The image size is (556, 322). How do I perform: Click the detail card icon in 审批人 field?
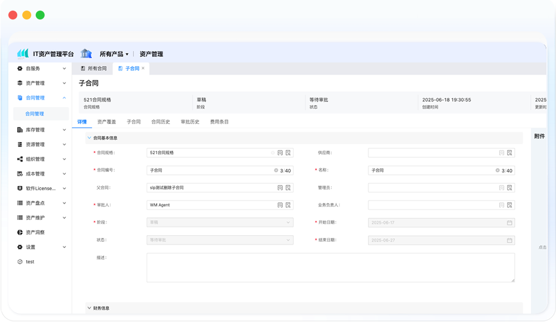(x=280, y=205)
